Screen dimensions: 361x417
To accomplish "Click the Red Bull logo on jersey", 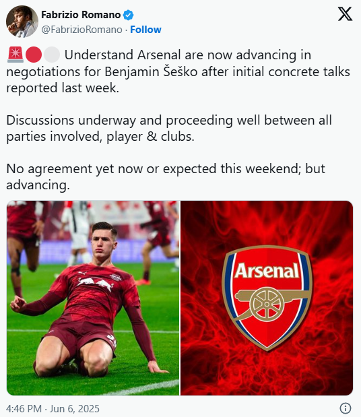I will tap(96, 284).
